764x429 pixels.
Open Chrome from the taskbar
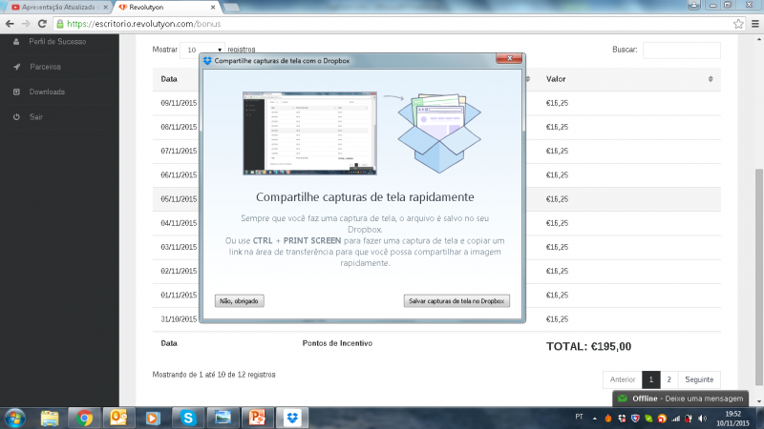pos(84,419)
